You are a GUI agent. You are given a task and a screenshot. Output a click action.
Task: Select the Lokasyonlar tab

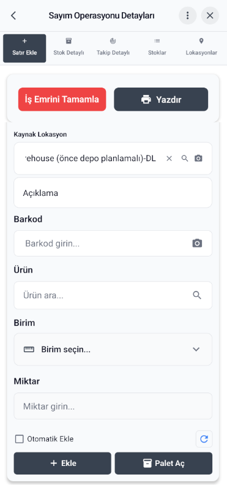[x=201, y=47]
